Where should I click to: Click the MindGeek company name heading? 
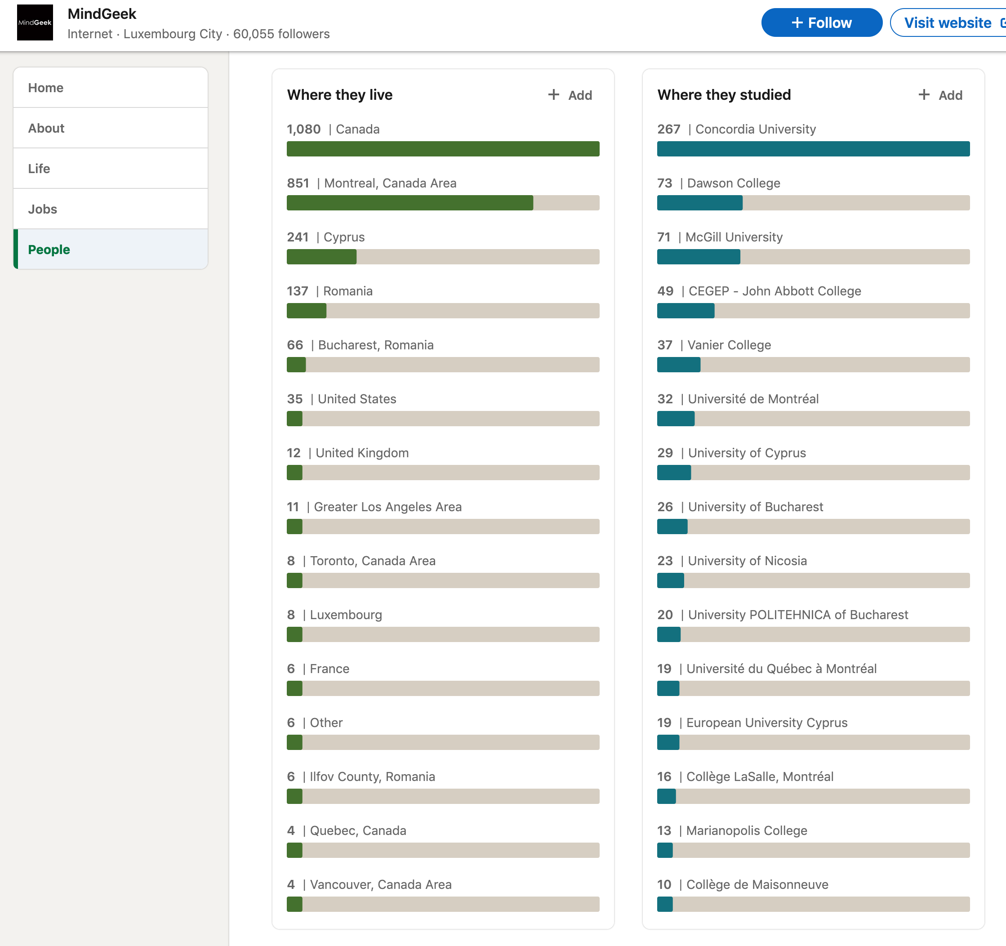pyautogui.click(x=102, y=13)
